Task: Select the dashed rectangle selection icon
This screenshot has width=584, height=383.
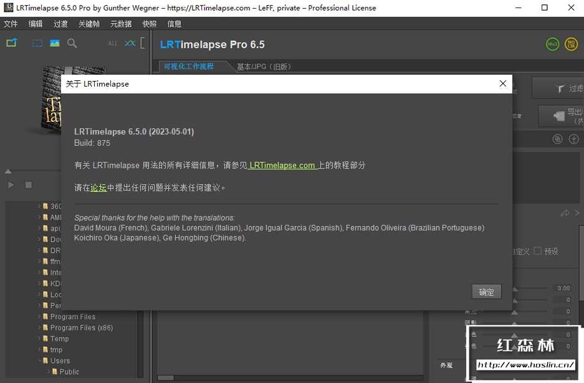Action: click(37, 43)
